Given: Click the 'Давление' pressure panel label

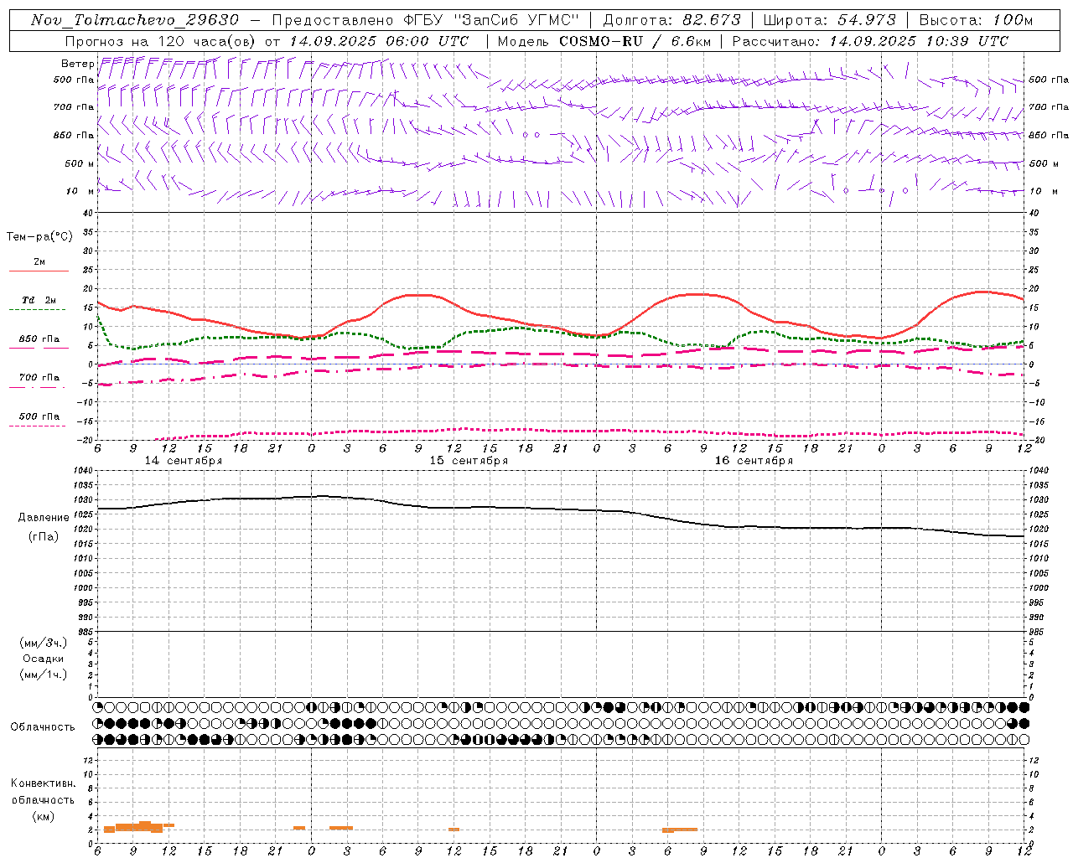Looking at the screenshot, I should [x=43, y=518].
